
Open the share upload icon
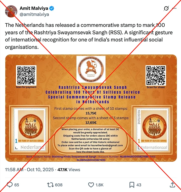[x=172, y=185]
